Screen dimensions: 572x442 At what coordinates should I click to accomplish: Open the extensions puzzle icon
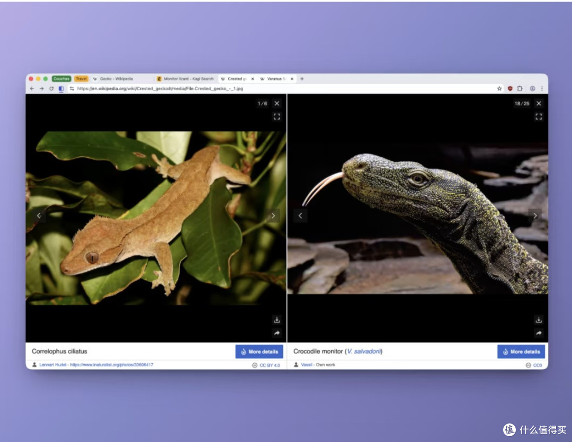(x=520, y=88)
